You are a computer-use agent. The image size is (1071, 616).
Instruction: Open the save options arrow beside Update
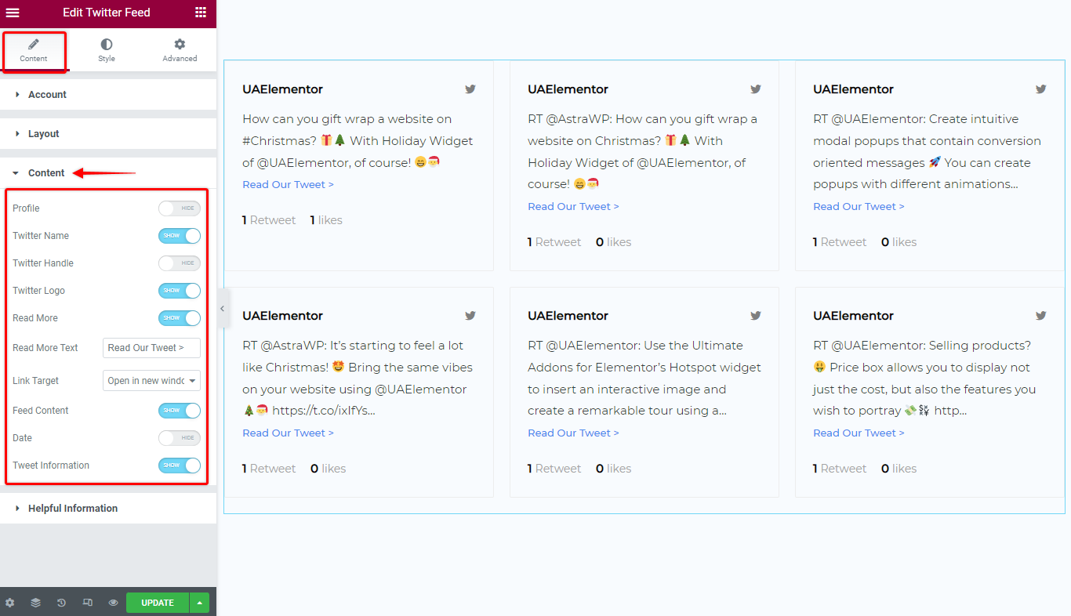tap(199, 603)
